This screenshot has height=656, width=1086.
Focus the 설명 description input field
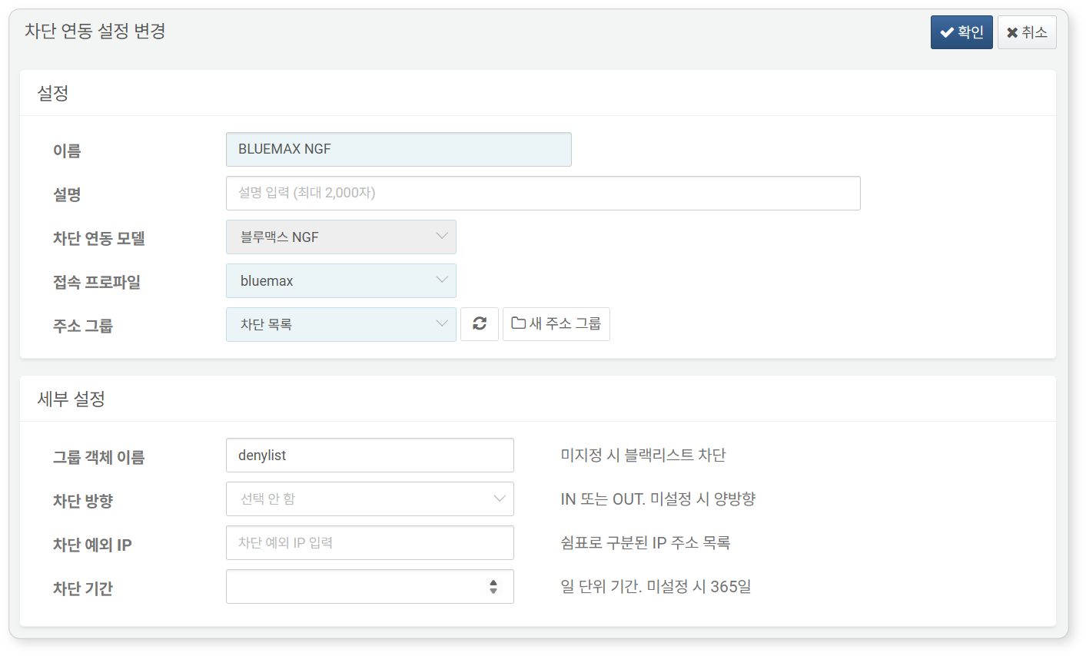tap(543, 193)
